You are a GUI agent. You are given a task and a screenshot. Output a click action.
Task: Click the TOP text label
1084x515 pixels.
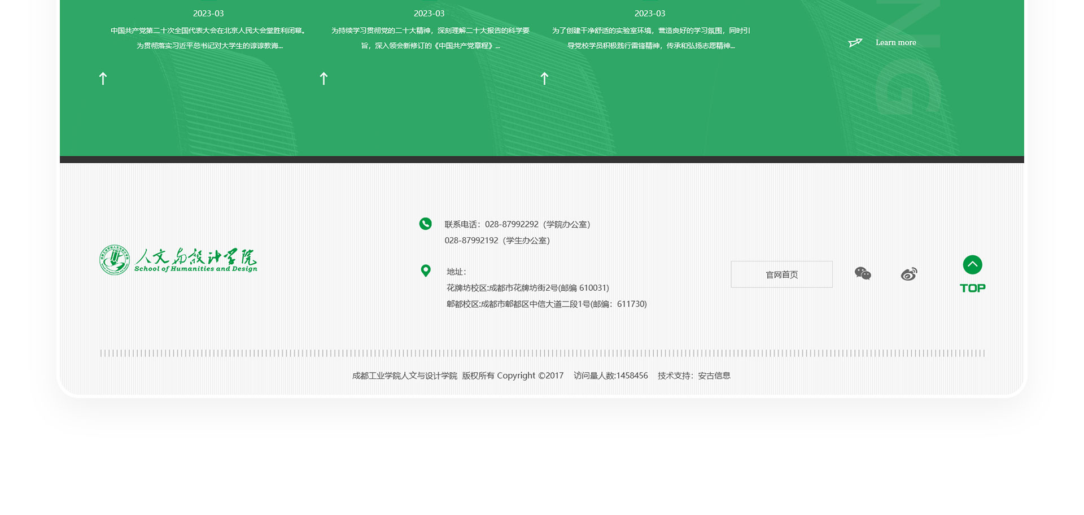pyautogui.click(x=972, y=288)
